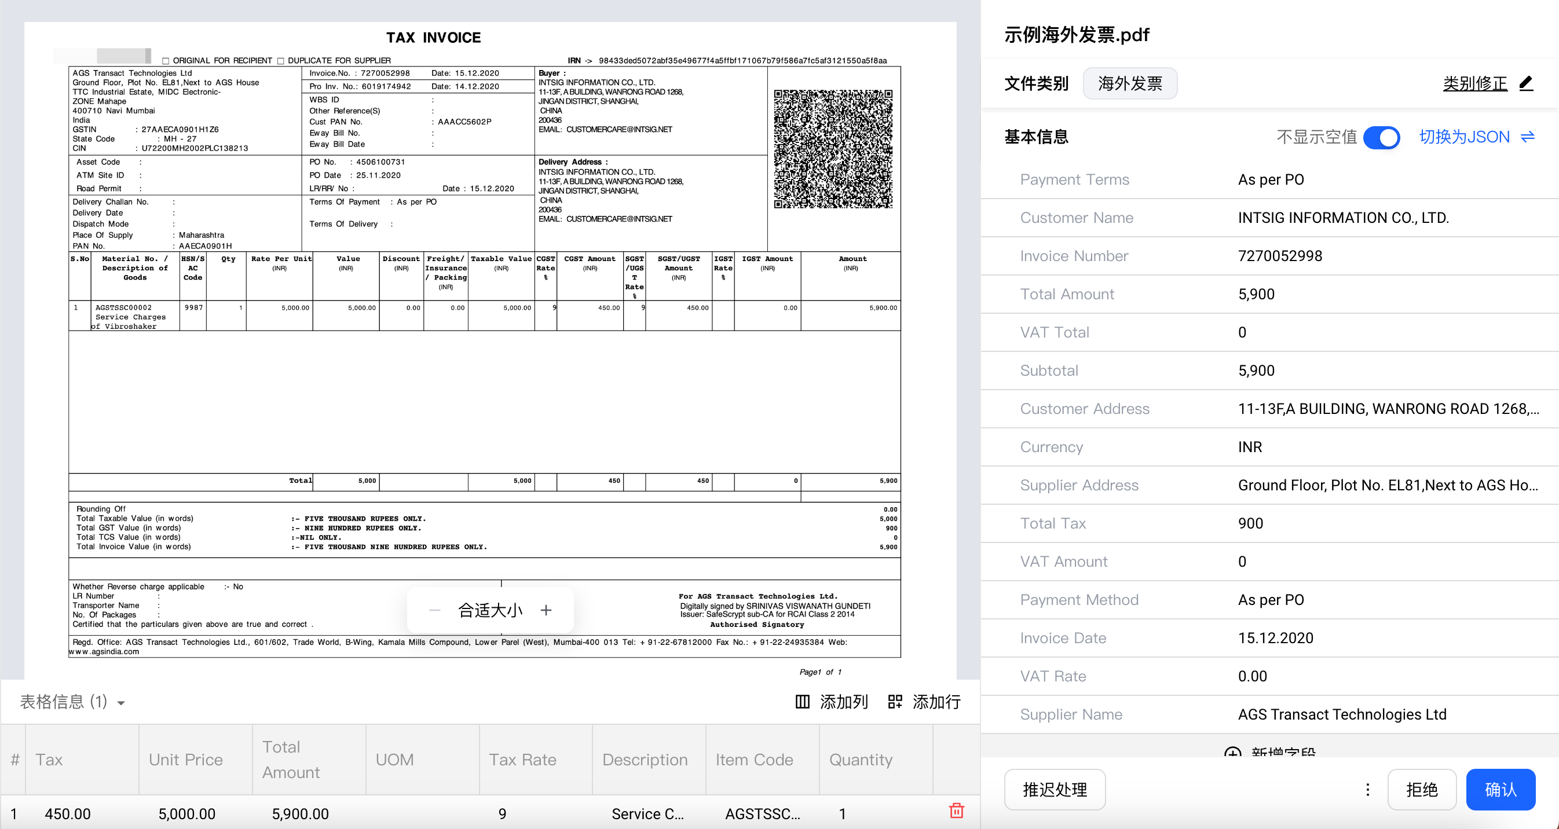Click the zoom out minus icon
This screenshot has height=829, width=1559.
434,610
